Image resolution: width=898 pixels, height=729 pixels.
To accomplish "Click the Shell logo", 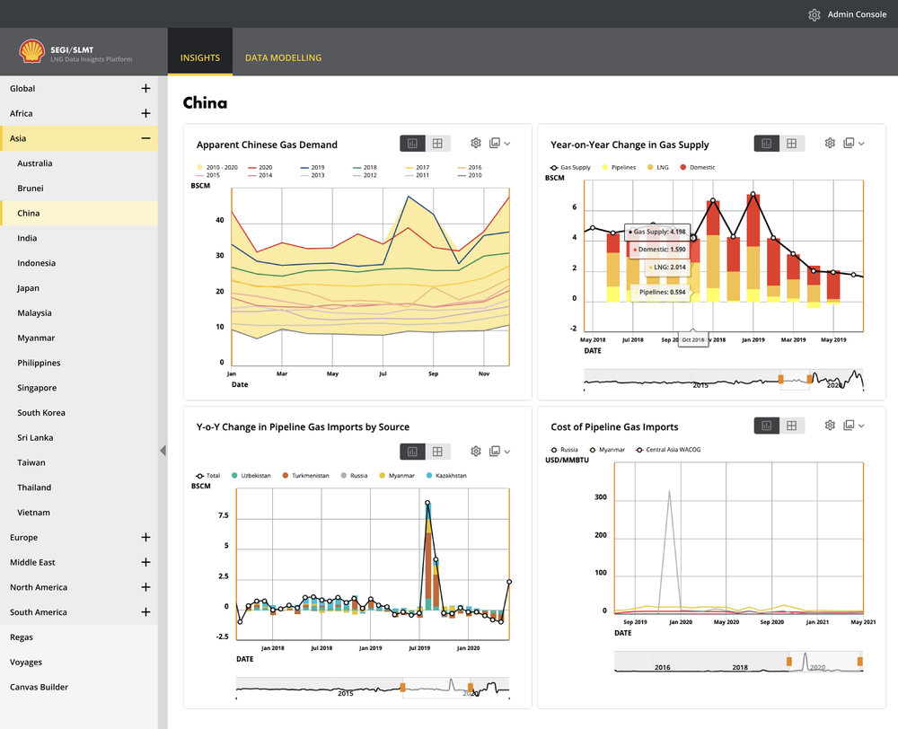I will pyautogui.click(x=31, y=51).
